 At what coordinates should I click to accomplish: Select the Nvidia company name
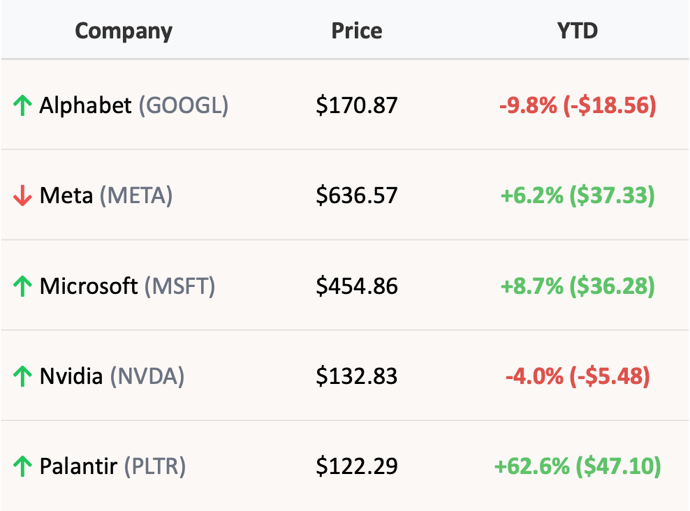pyautogui.click(x=72, y=376)
